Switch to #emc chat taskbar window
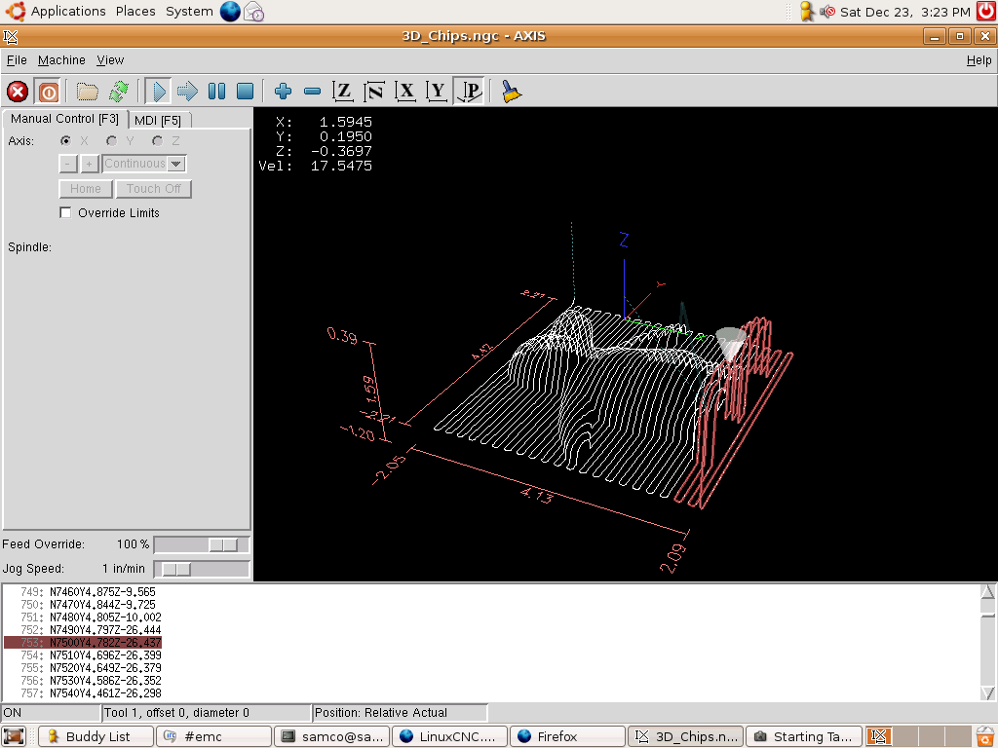The height and width of the screenshot is (748, 998). (x=213, y=736)
